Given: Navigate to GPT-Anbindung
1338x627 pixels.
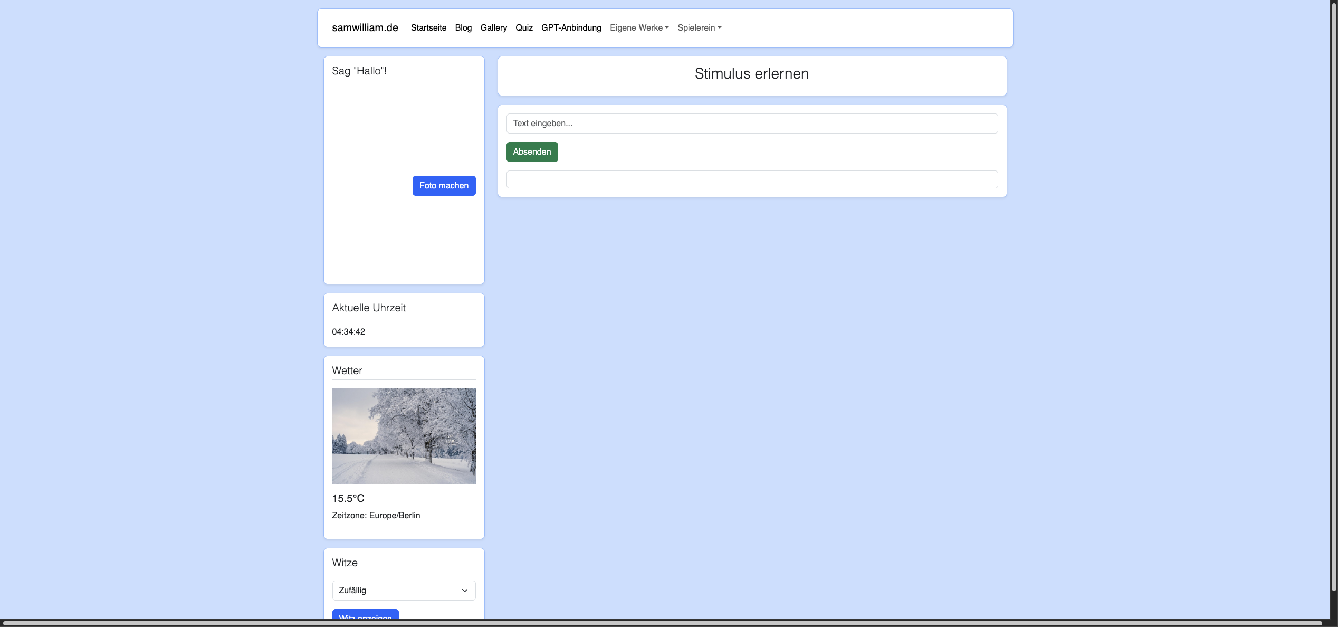Looking at the screenshot, I should tap(571, 27).
